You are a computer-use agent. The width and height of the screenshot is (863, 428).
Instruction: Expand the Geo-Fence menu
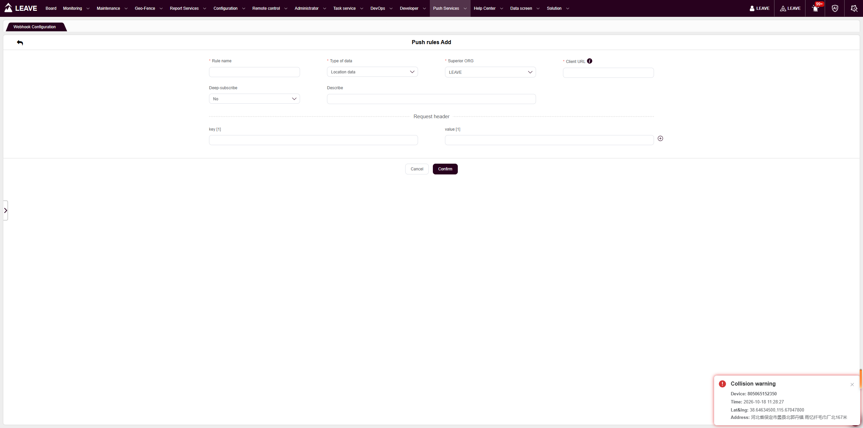pyautogui.click(x=149, y=8)
